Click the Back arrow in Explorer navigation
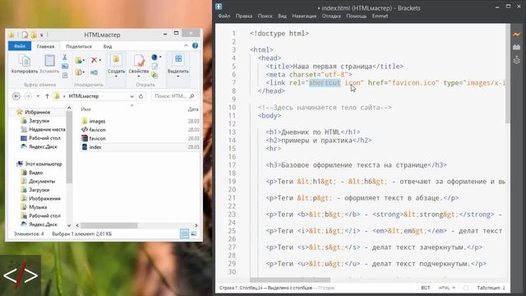Screen dimensions: 526x296 16,96
